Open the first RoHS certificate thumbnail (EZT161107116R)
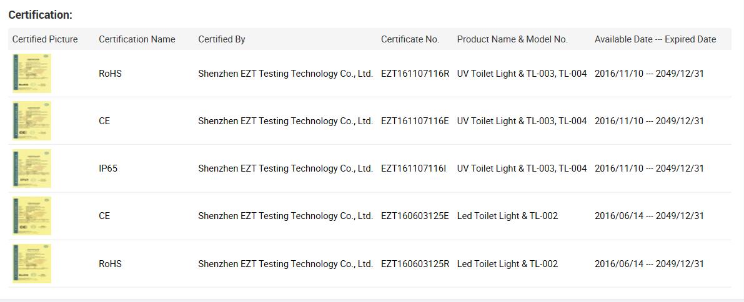Viewport: 744px width, 302px height. tap(32, 74)
